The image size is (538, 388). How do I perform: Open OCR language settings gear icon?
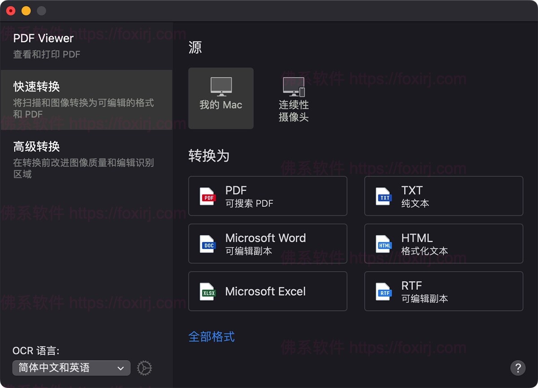144,368
